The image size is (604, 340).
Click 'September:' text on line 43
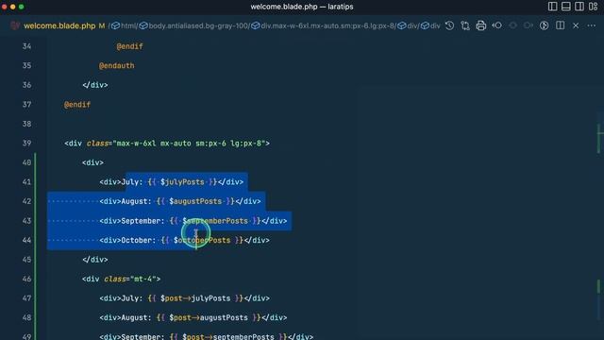pos(143,221)
